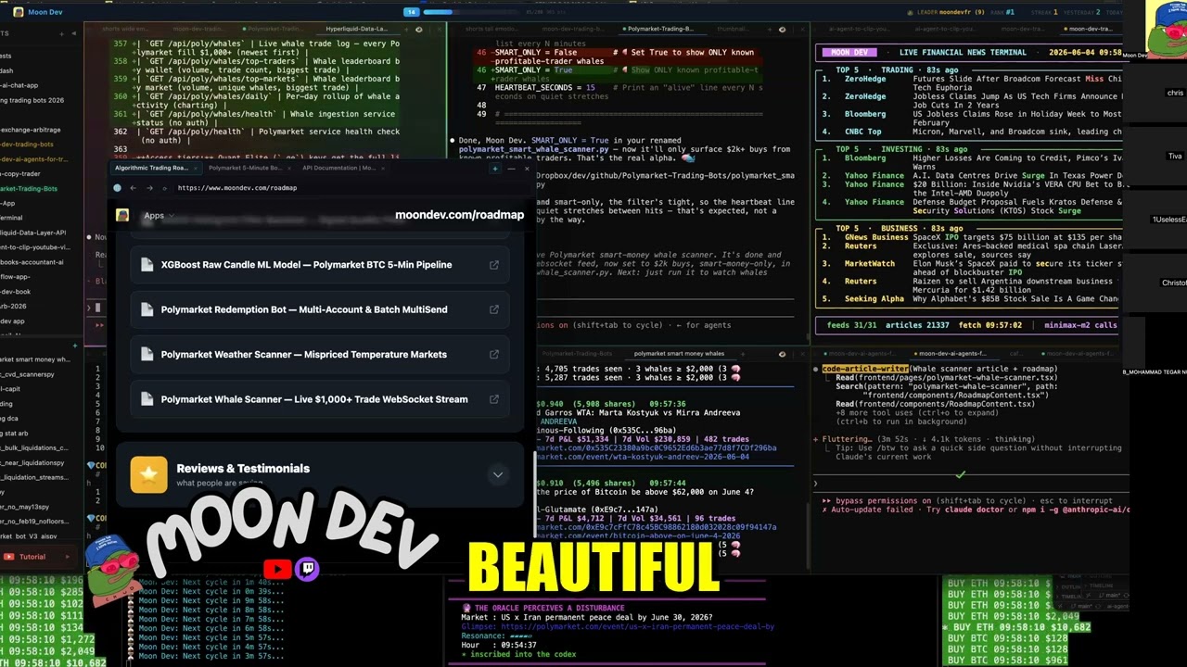Open copy-trader entry in the sidebar
The image size is (1187, 667).
click(x=20, y=174)
